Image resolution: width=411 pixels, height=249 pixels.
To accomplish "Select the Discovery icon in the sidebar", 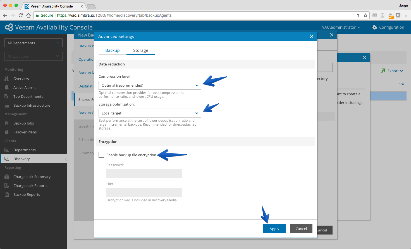I will point(7,159).
